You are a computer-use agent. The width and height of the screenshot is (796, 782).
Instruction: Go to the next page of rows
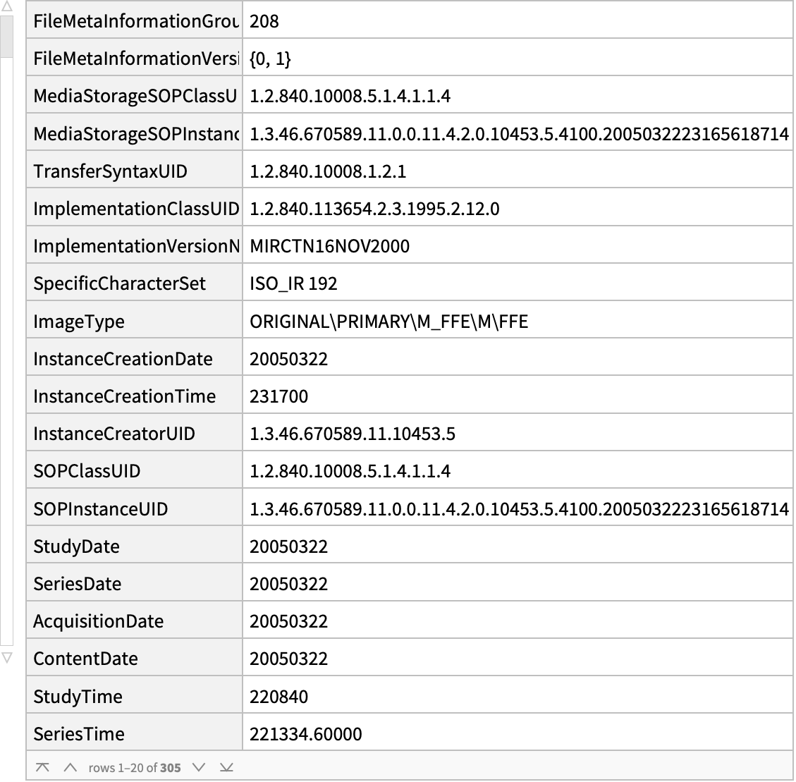(x=199, y=767)
